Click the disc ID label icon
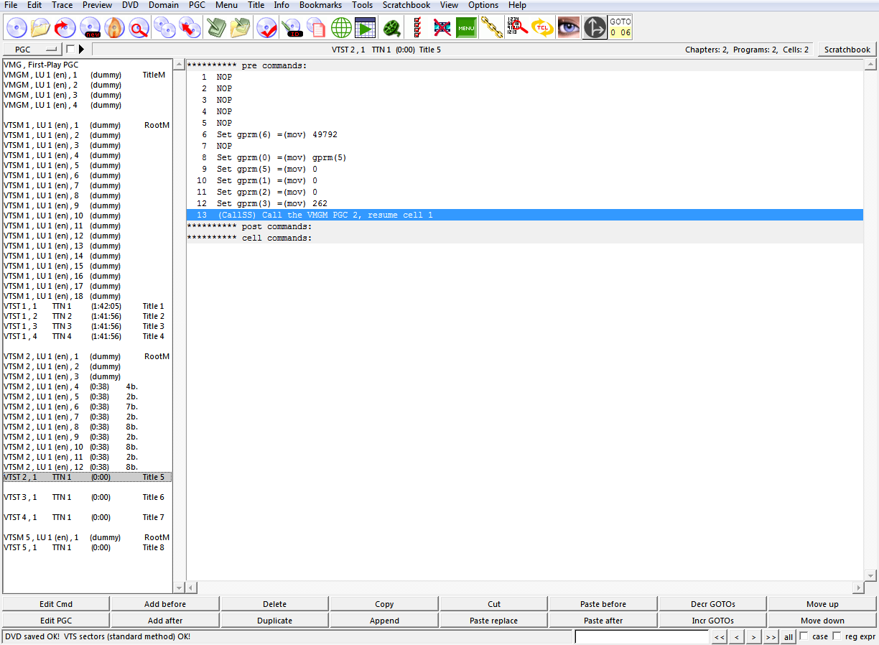Screen dimensions: 879x645 pyautogui.click(x=292, y=27)
